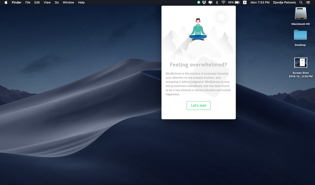Click the display mirroring menu bar icon

pyautogui.click(x=210, y=2)
